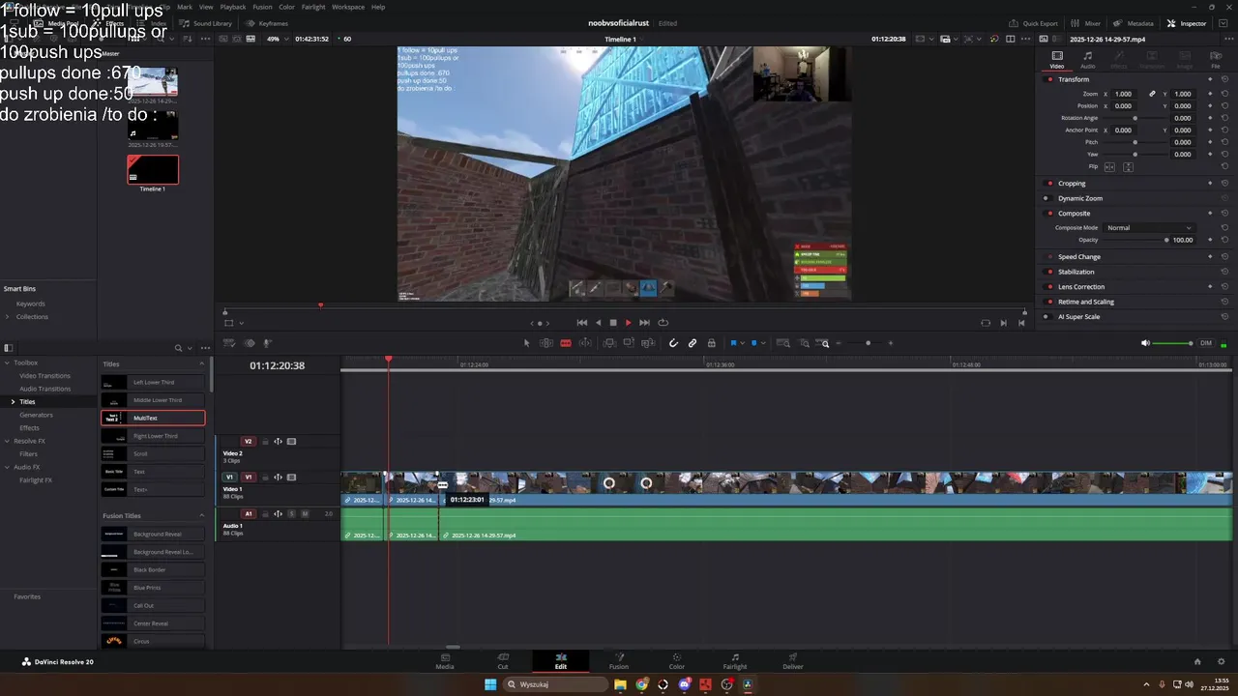Open the Fusion menu
This screenshot has width=1238, height=696.
tap(262, 7)
